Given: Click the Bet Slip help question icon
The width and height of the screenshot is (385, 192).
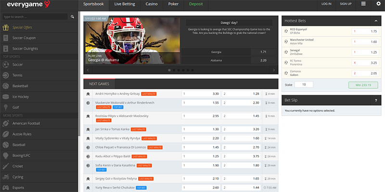Looking at the screenshot, I should point(376,100).
